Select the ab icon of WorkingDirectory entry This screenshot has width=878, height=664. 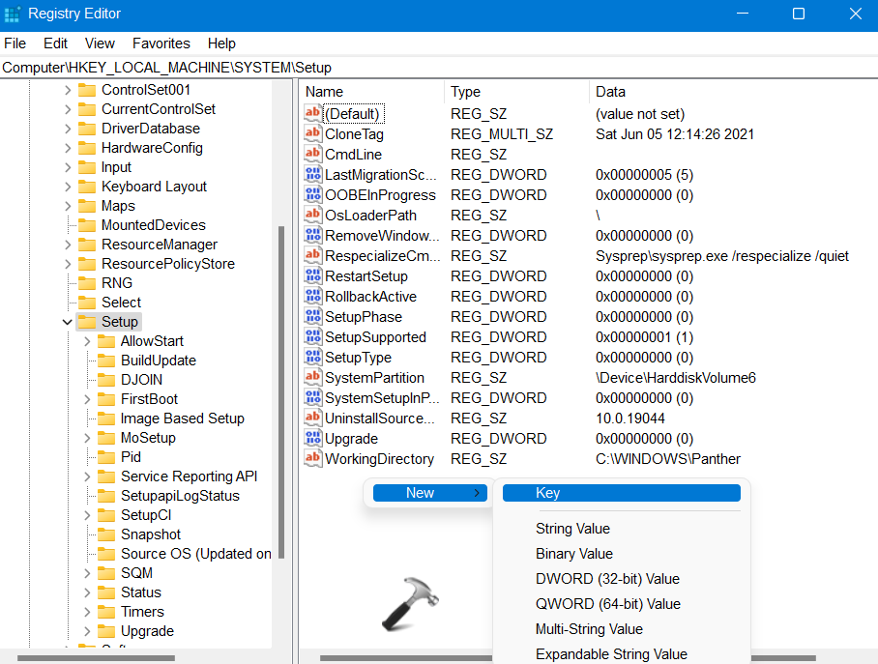pos(312,459)
